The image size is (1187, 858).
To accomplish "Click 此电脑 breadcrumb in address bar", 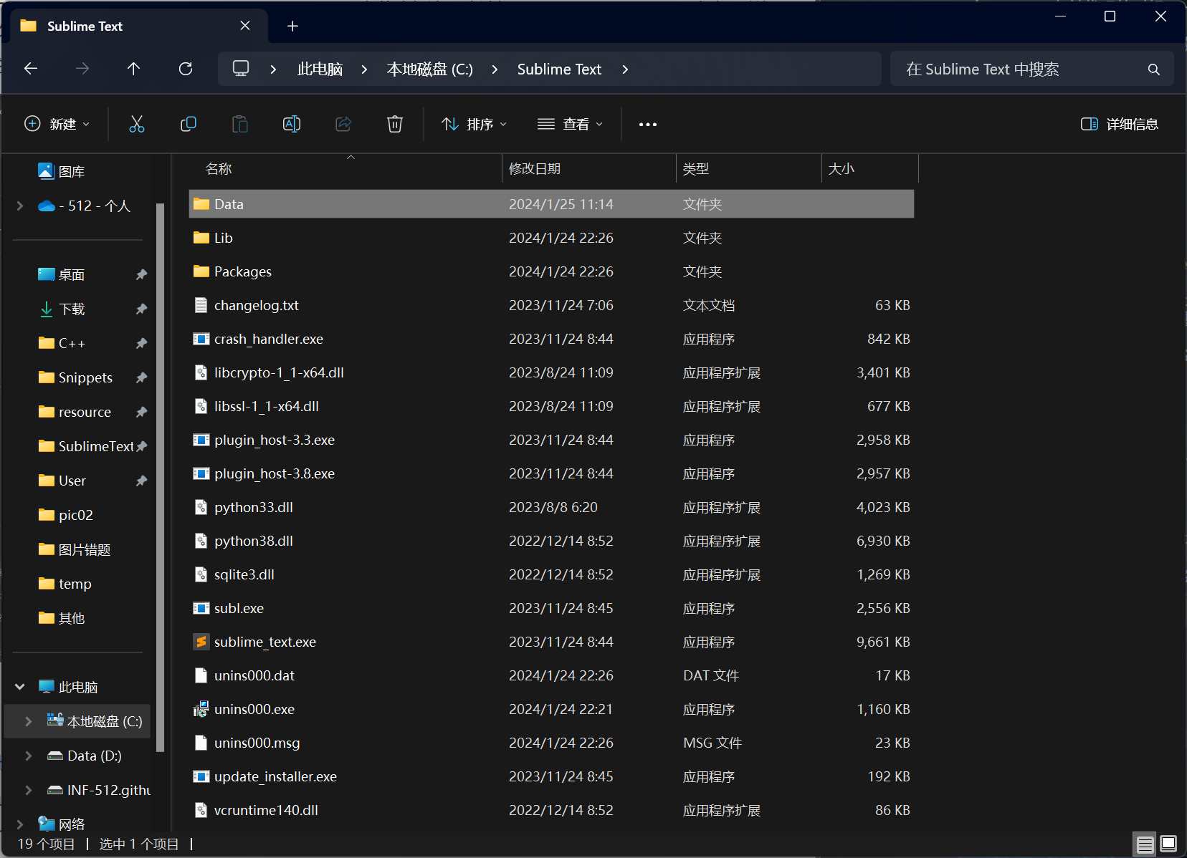I will pos(320,69).
